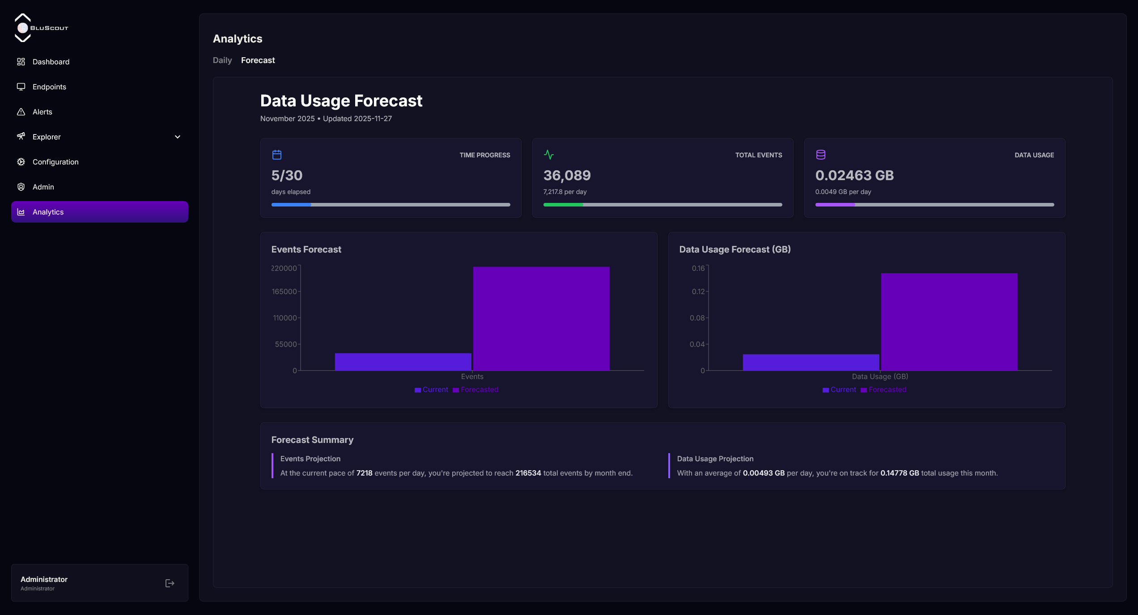Click the Endpoints monitor icon
This screenshot has width=1138, height=615.
coord(21,87)
